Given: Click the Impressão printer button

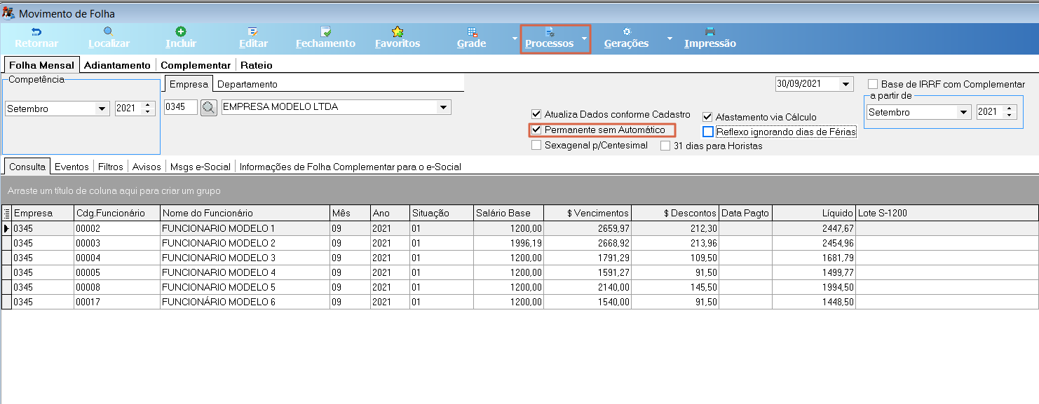Looking at the screenshot, I should [x=710, y=38].
